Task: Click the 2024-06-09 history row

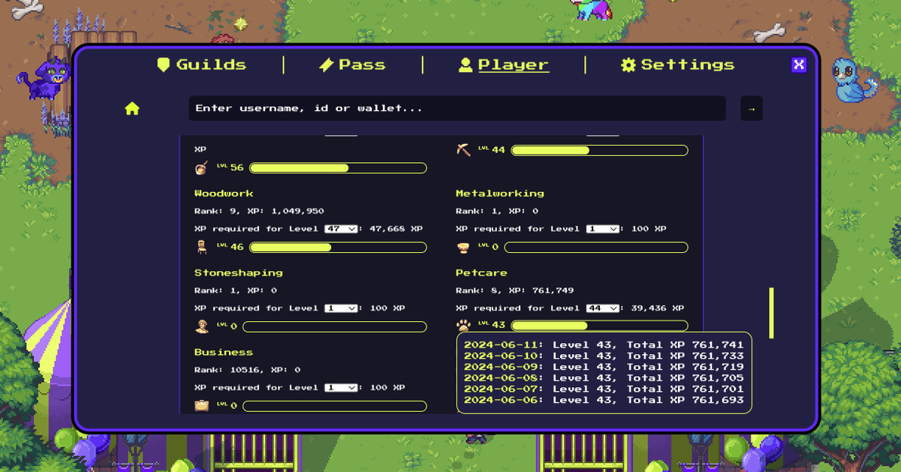Action: tap(604, 367)
